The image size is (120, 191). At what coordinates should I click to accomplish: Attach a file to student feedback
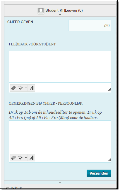click(13, 88)
